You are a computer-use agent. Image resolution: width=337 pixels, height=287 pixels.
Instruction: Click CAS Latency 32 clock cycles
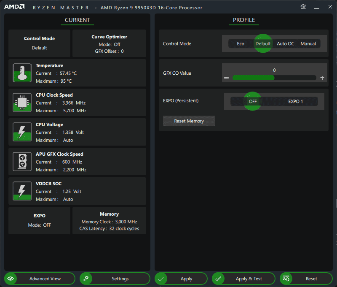(x=109, y=228)
